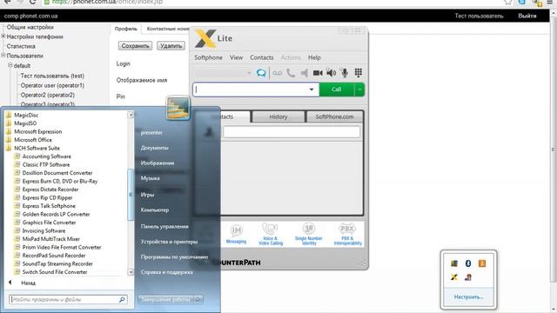This screenshot has width=557, height=313.
Task: Open the Call button dropdown arrow
Action: (x=359, y=90)
